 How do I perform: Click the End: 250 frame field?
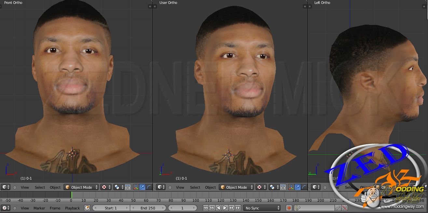pyautogui.click(x=148, y=208)
